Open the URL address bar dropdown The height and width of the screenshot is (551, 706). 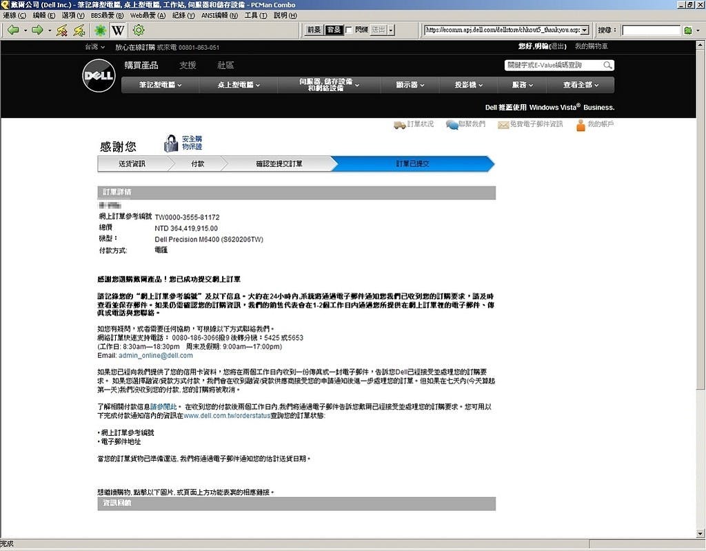point(585,30)
